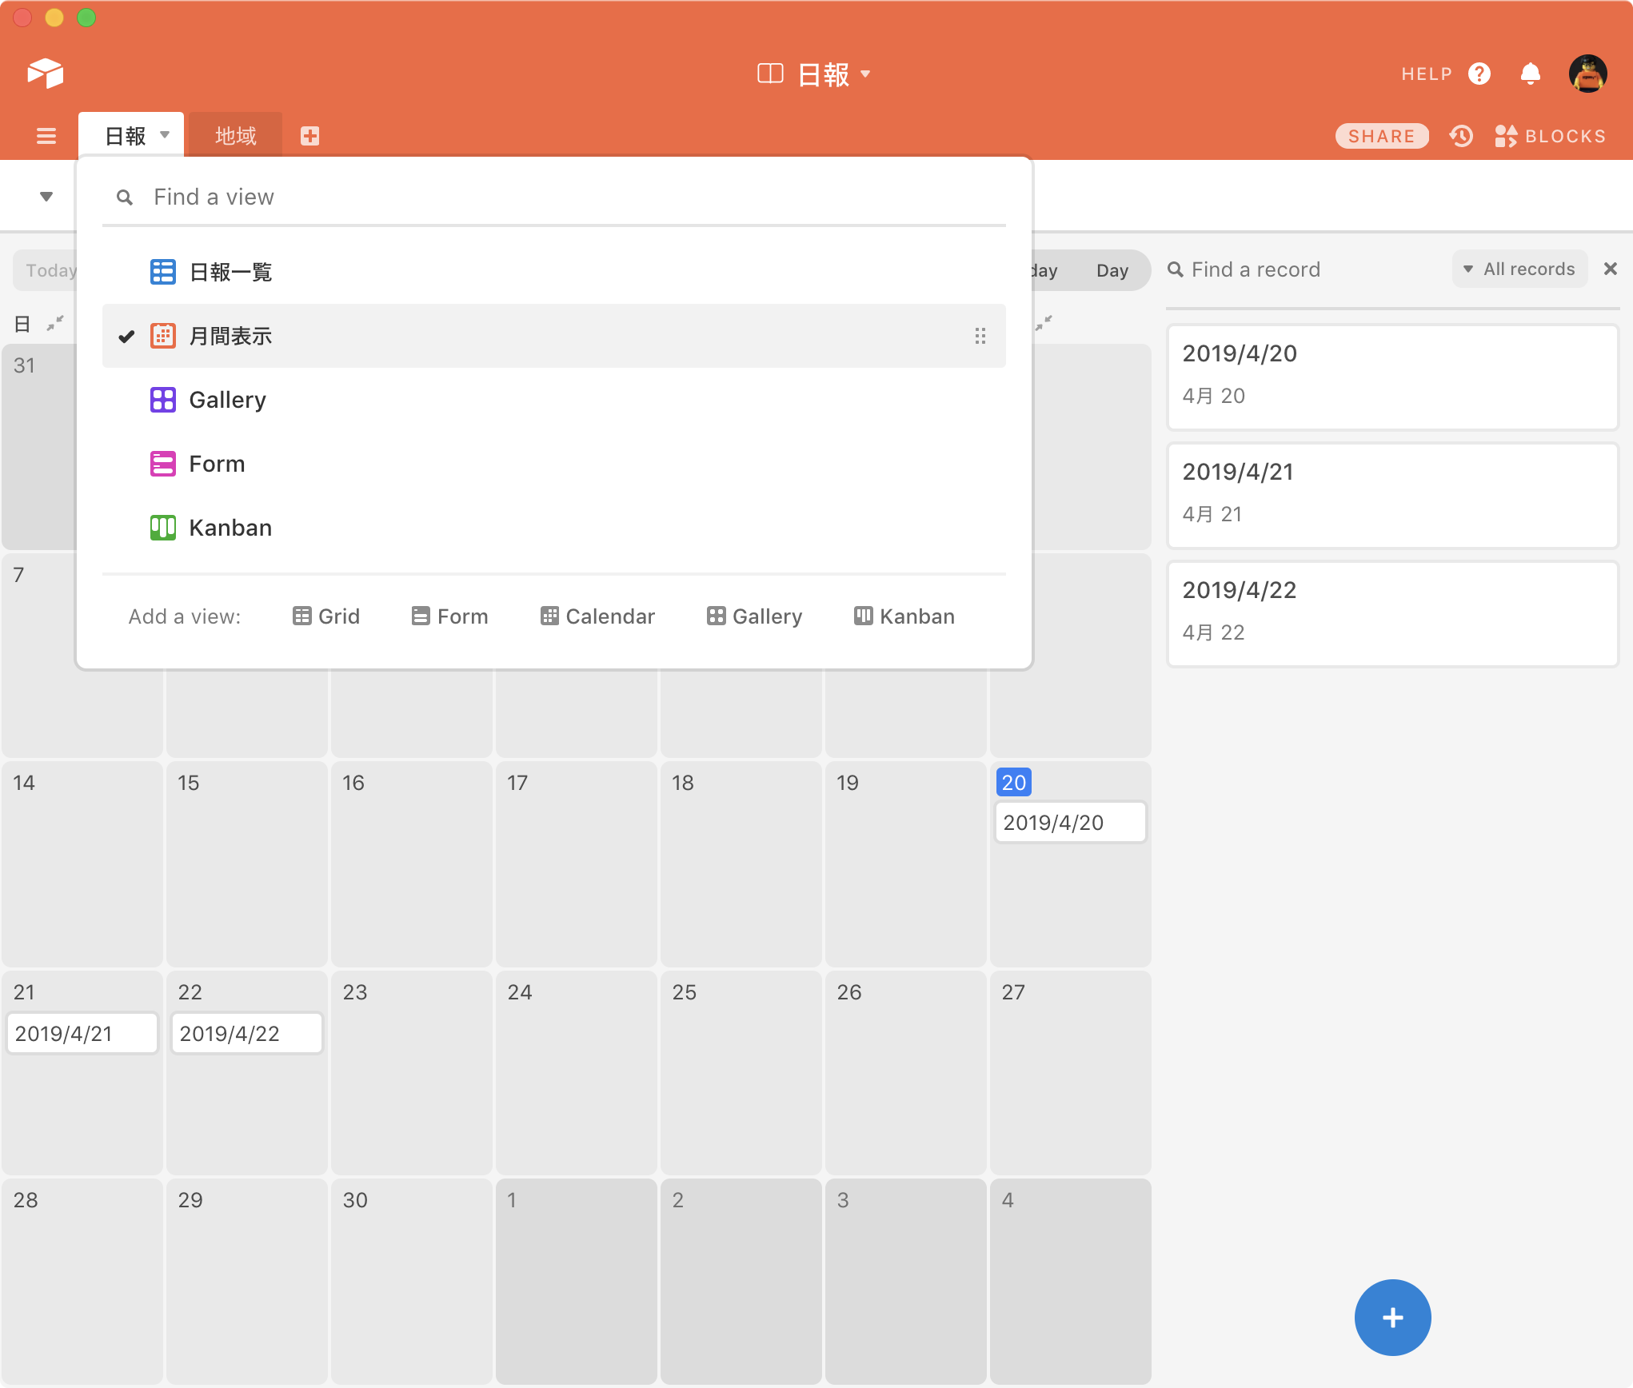Click the hamburger menu icon

point(46,136)
